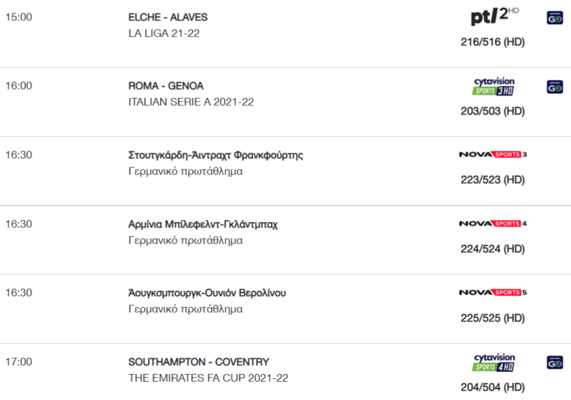Click THE EMIRATES FA CUP 2021-22 subtitle
The width and height of the screenshot is (571, 400).
click(208, 378)
